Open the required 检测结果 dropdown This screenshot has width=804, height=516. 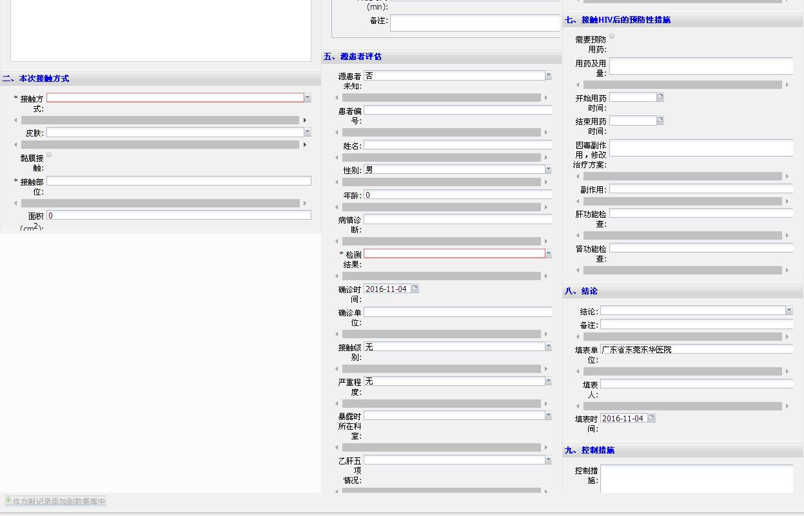tap(549, 254)
